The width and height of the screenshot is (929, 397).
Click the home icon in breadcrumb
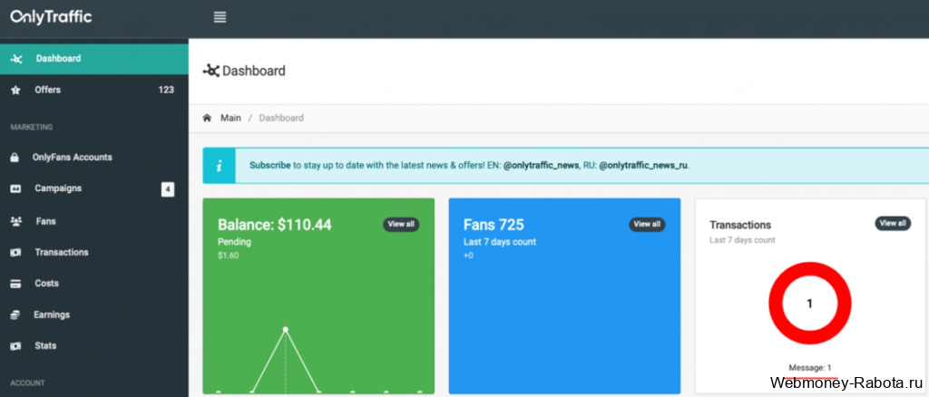208,118
